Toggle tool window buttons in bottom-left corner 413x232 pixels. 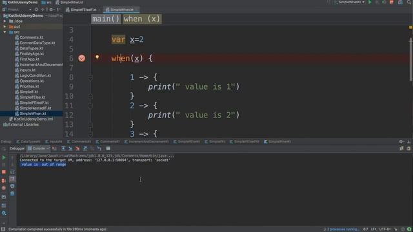(3, 229)
